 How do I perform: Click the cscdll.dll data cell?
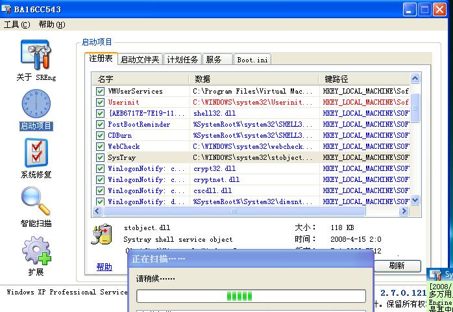212,190
